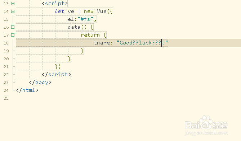The width and height of the screenshot is (241, 141).
Task: Click the closing }) on line 21
Action: click(58, 67)
